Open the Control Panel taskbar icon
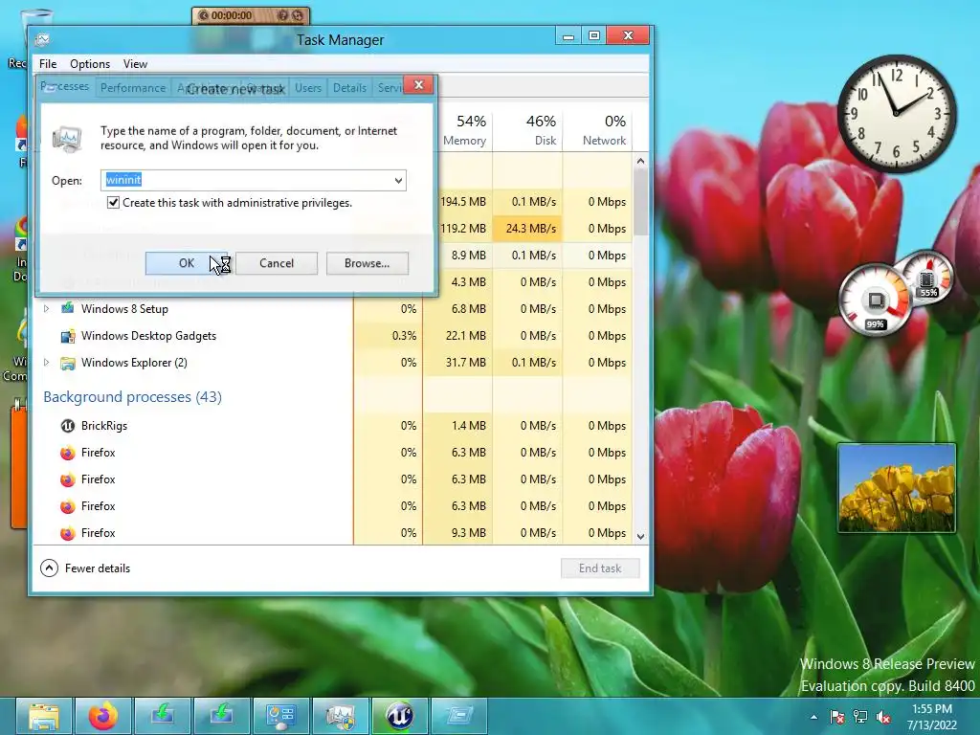The width and height of the screenshot is (980, 735). tap(281, 716)
